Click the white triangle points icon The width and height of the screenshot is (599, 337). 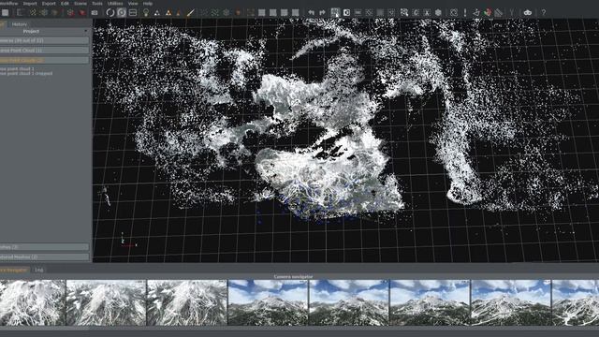coord(157,13)
